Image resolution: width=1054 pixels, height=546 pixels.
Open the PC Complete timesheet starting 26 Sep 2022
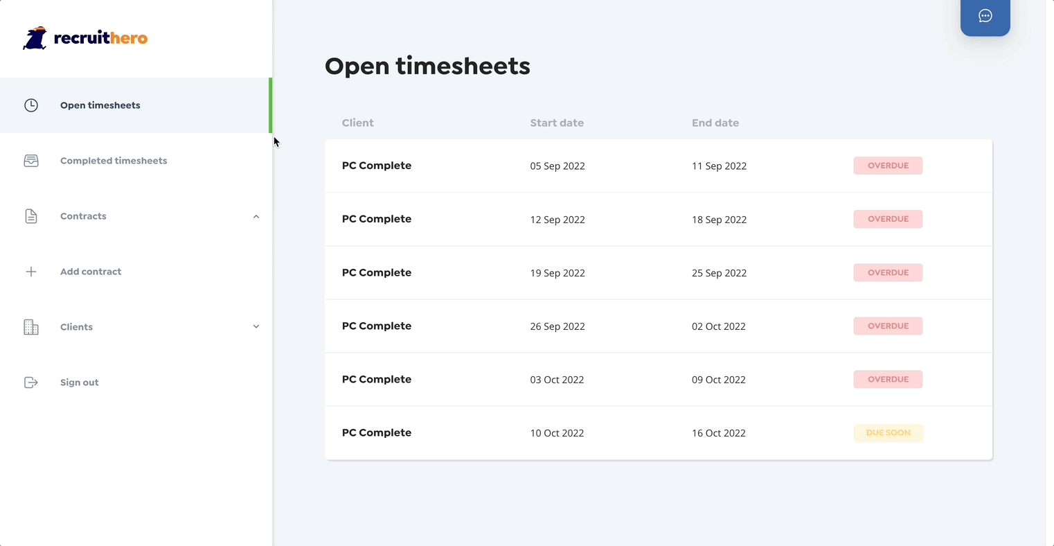point(659,326)
